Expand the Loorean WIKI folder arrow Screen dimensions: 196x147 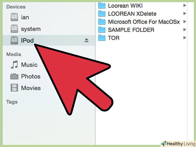click(x=185, y=5)
